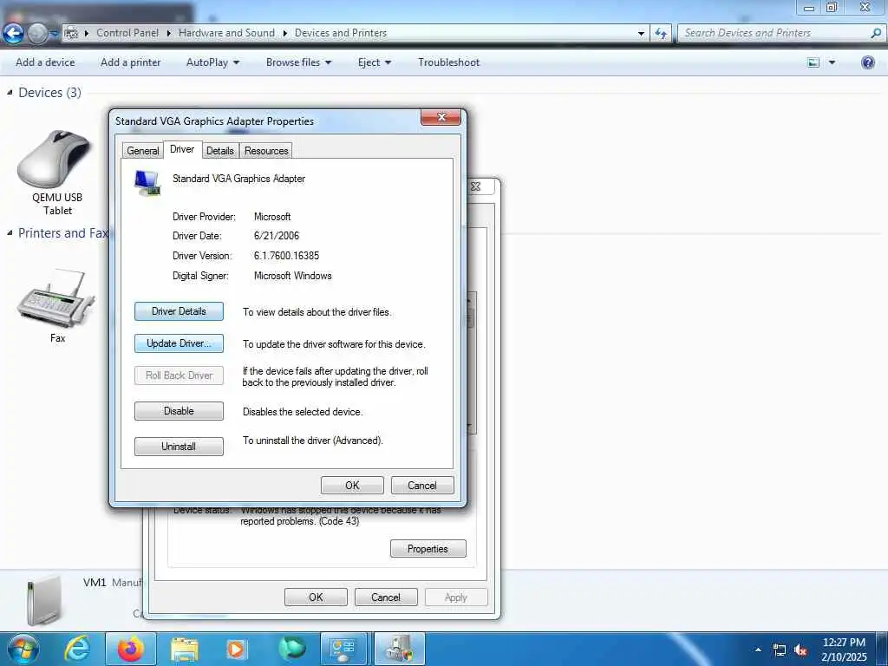Click Cancel in VGA Adapter Properties
The image size is (888, 666).
(x=422, y=486)
